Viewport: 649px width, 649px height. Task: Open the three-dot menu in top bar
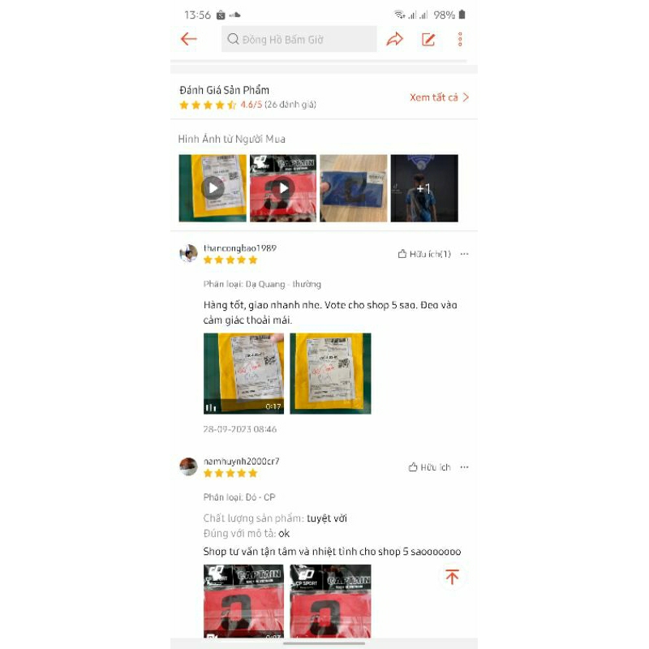460,39
